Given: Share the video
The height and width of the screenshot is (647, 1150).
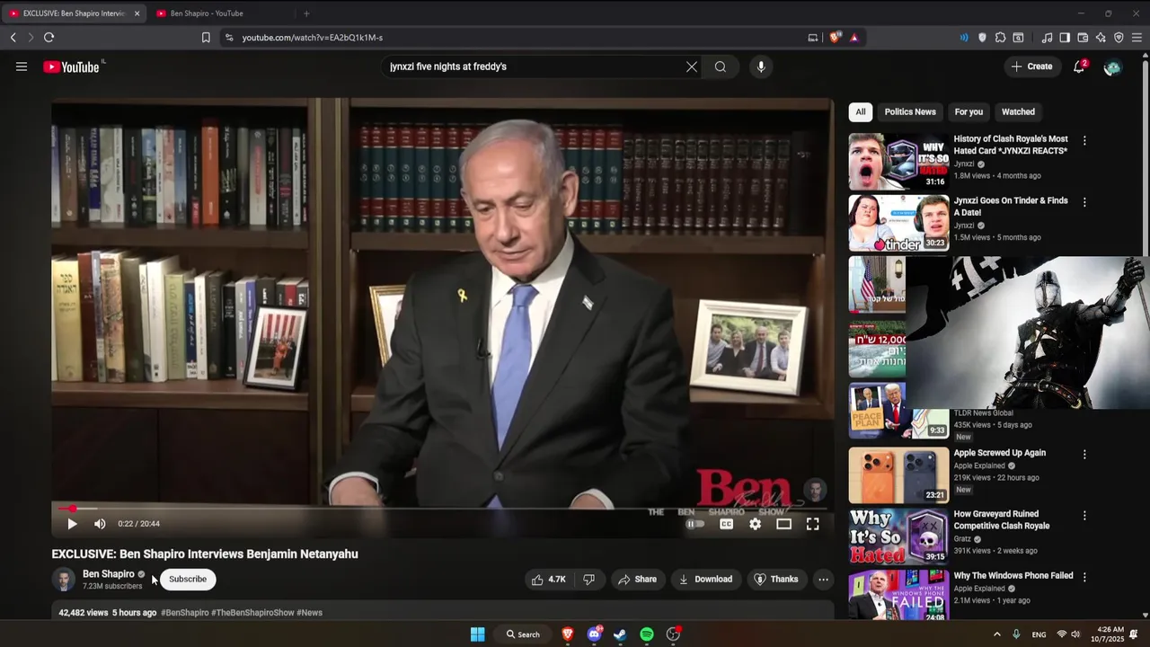Looking at the screenshot, I should (637, 580).
